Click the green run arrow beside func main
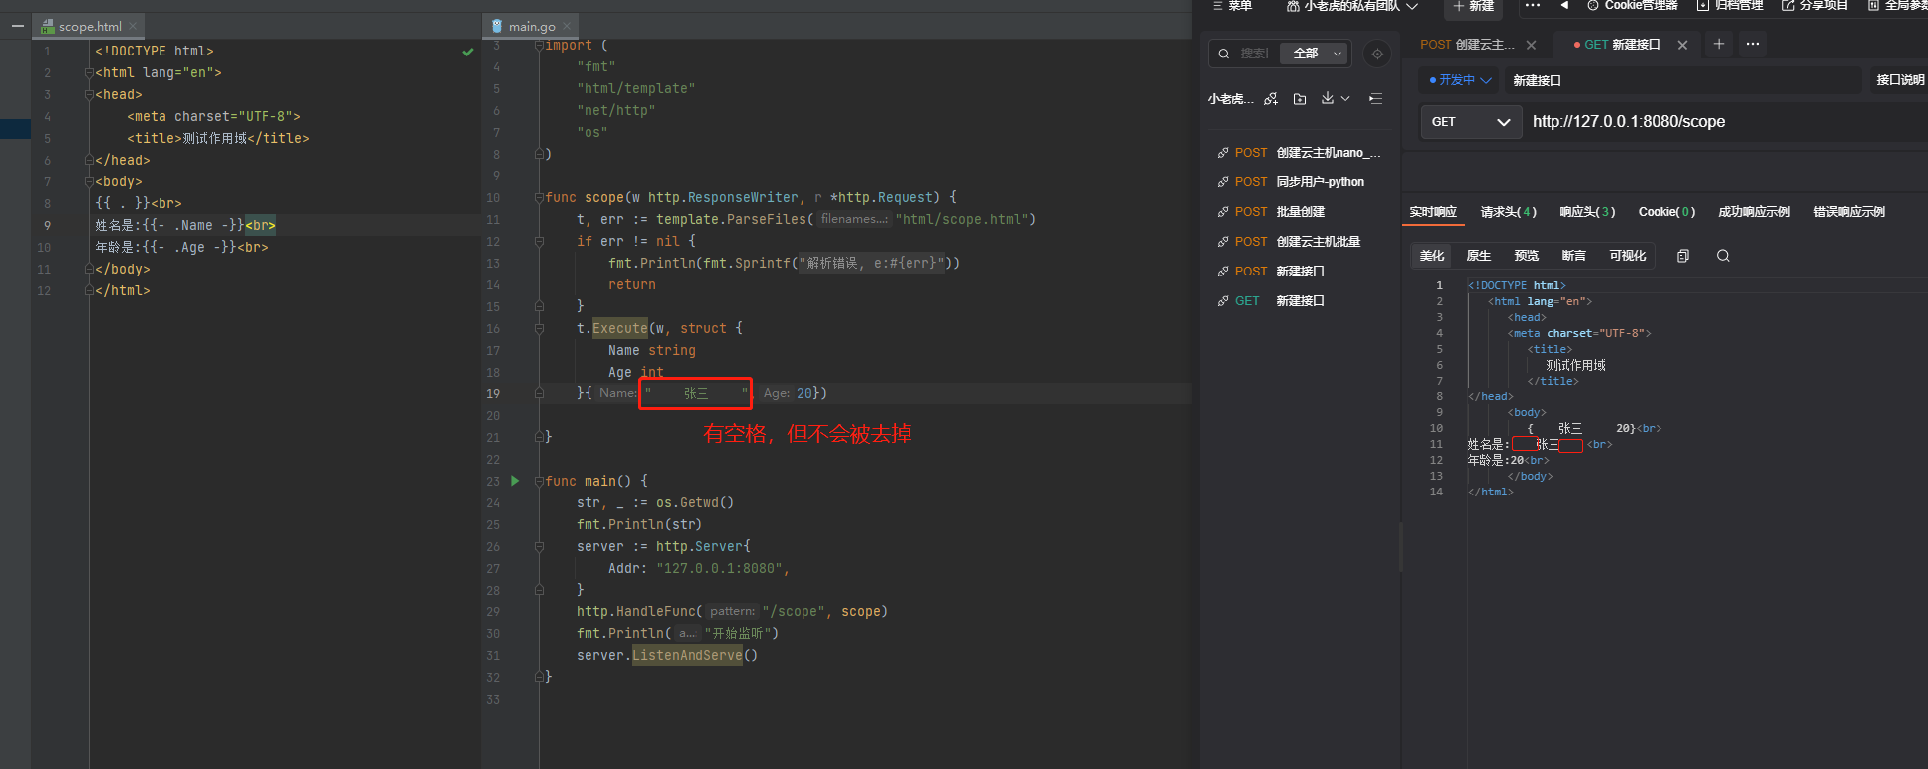Viewport: 1928px width, 769px height. pyautogui.click(x=515, y=481)
